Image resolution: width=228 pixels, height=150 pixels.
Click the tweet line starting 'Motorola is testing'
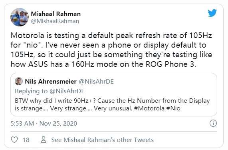pyautogui.click(x=111, y=35)
